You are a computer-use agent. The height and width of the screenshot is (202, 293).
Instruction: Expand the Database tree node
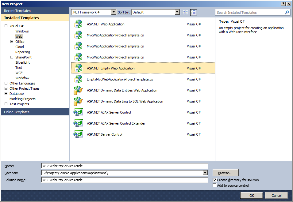click(x=6, y=94)
